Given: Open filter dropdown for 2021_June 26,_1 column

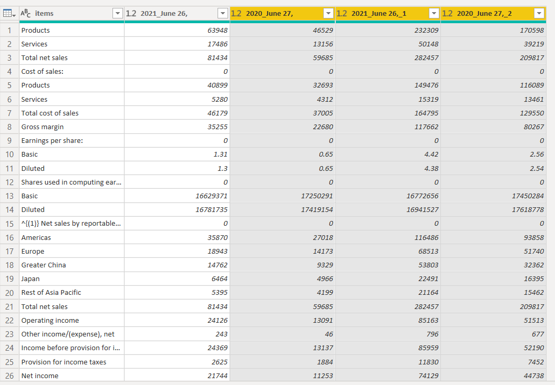Looking at the screenshot, I should pyautogui.click(x=434, y=13).
